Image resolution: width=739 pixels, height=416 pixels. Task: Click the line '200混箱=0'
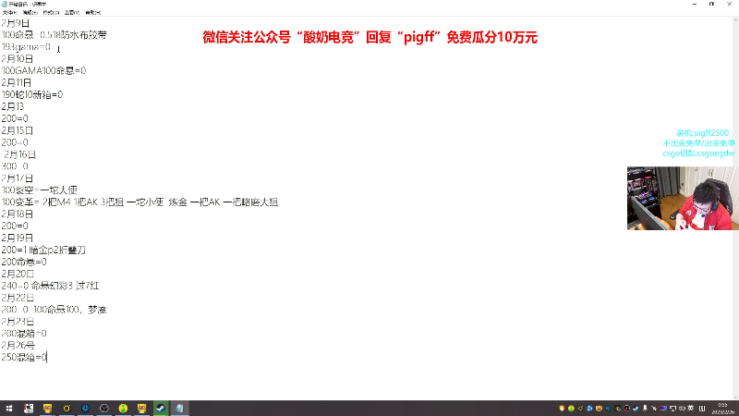pyautogui.click(x=24, y=333)
